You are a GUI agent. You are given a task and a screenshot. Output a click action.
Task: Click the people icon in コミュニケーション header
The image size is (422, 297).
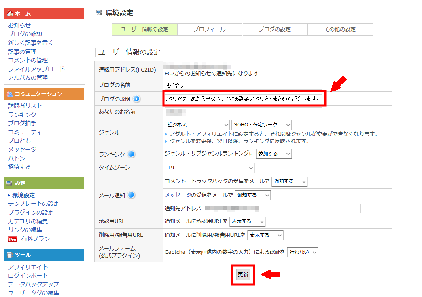click(x=10, y=94)
